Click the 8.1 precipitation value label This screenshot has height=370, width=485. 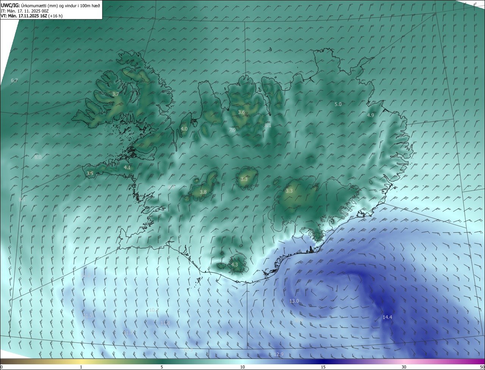(x=268, y=125)
